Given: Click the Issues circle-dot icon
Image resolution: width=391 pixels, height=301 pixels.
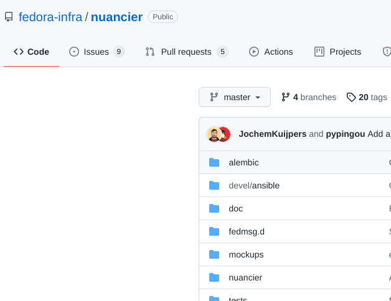Looking at the screenshot, I should click(x=74, y=52).
